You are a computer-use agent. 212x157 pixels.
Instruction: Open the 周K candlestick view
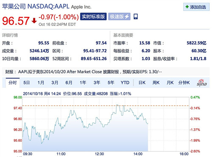156,83
